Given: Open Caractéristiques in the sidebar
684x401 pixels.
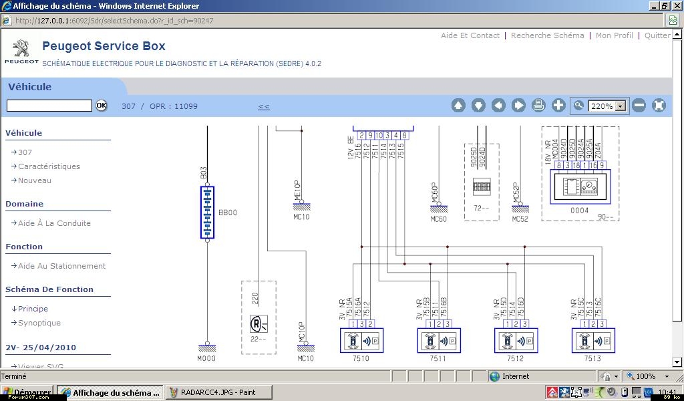Looking at the screenshot, I should click(x=49, y=166).
